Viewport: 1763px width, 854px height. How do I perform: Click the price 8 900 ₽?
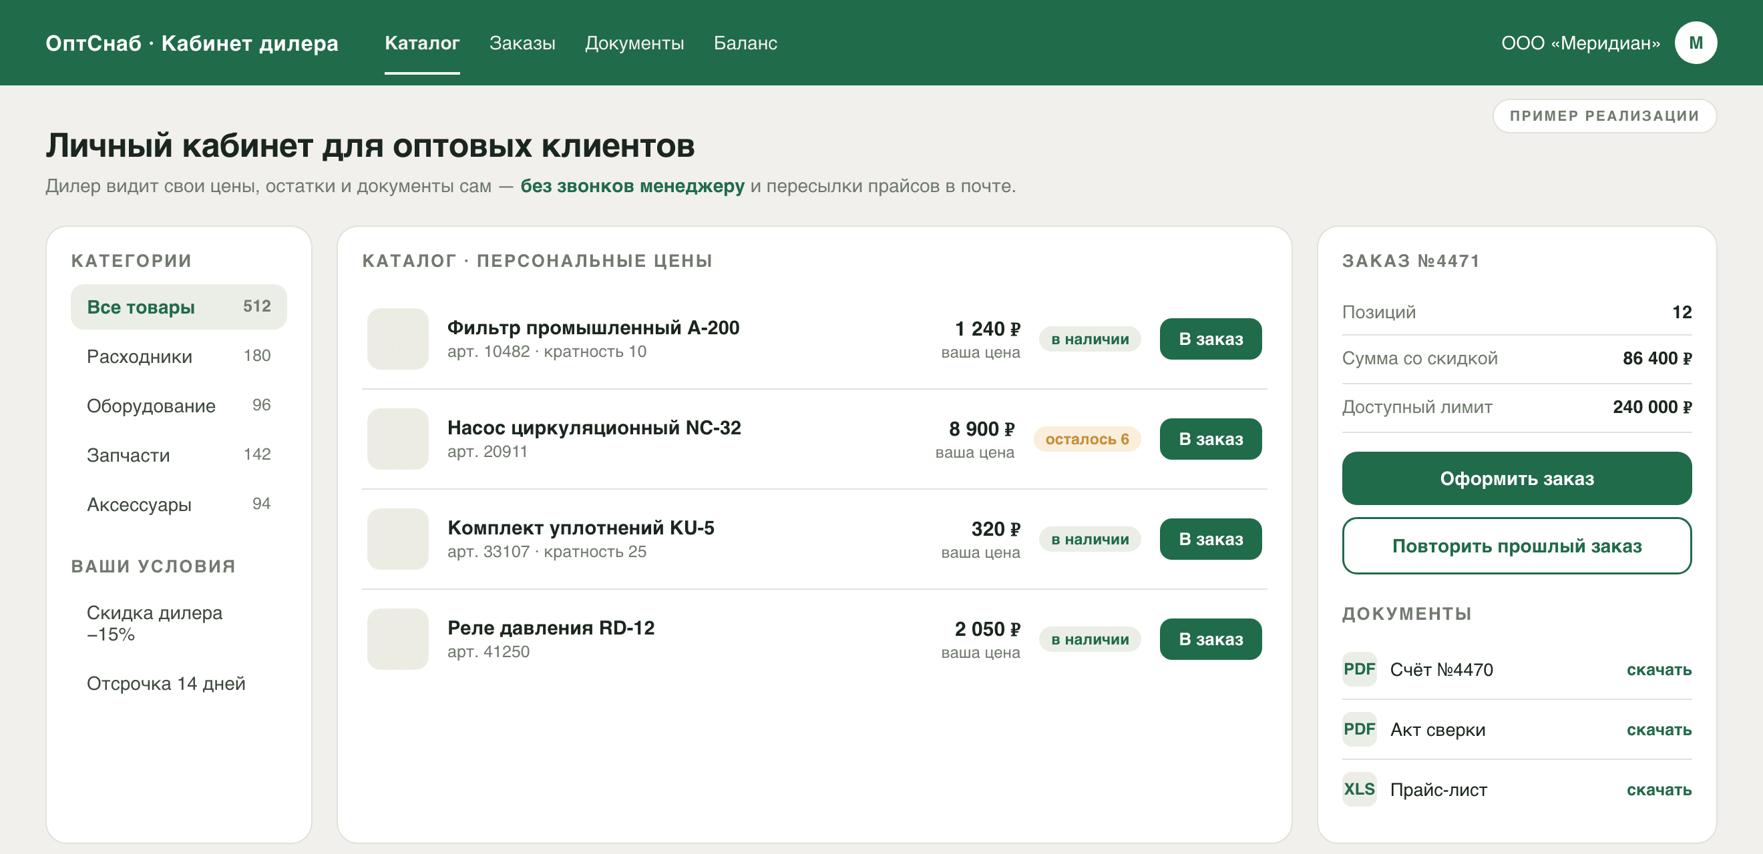[981, 429]
